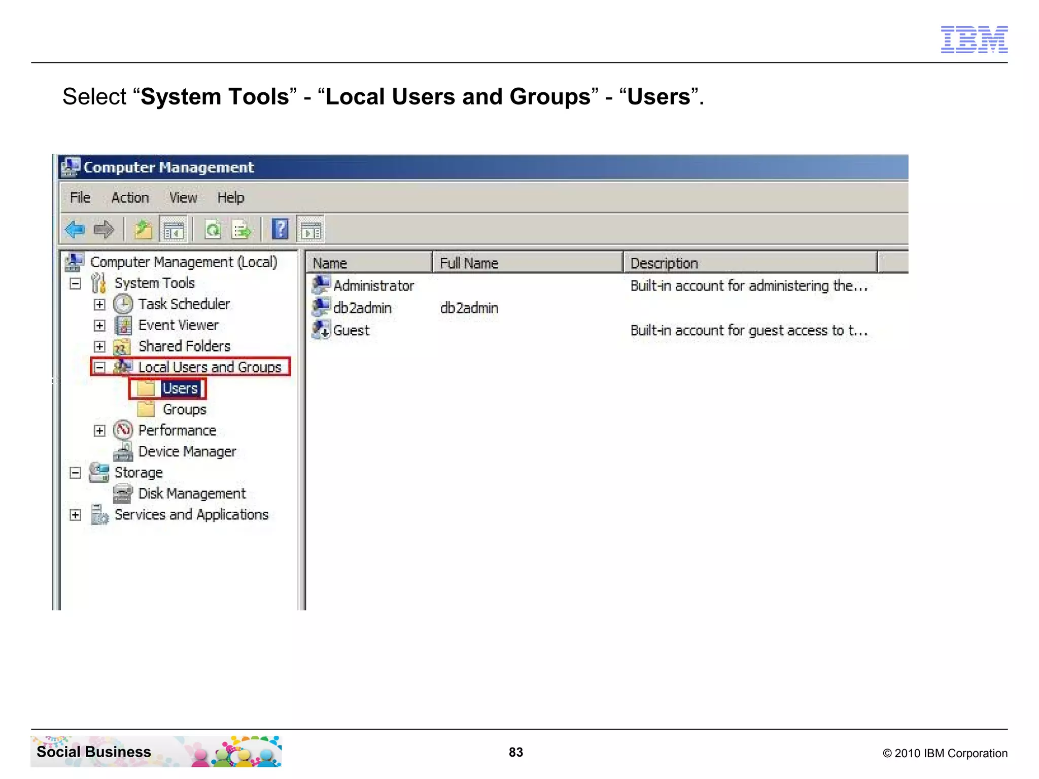
Task: Select the Storage tree label
Action: click(x=138, y=473)
